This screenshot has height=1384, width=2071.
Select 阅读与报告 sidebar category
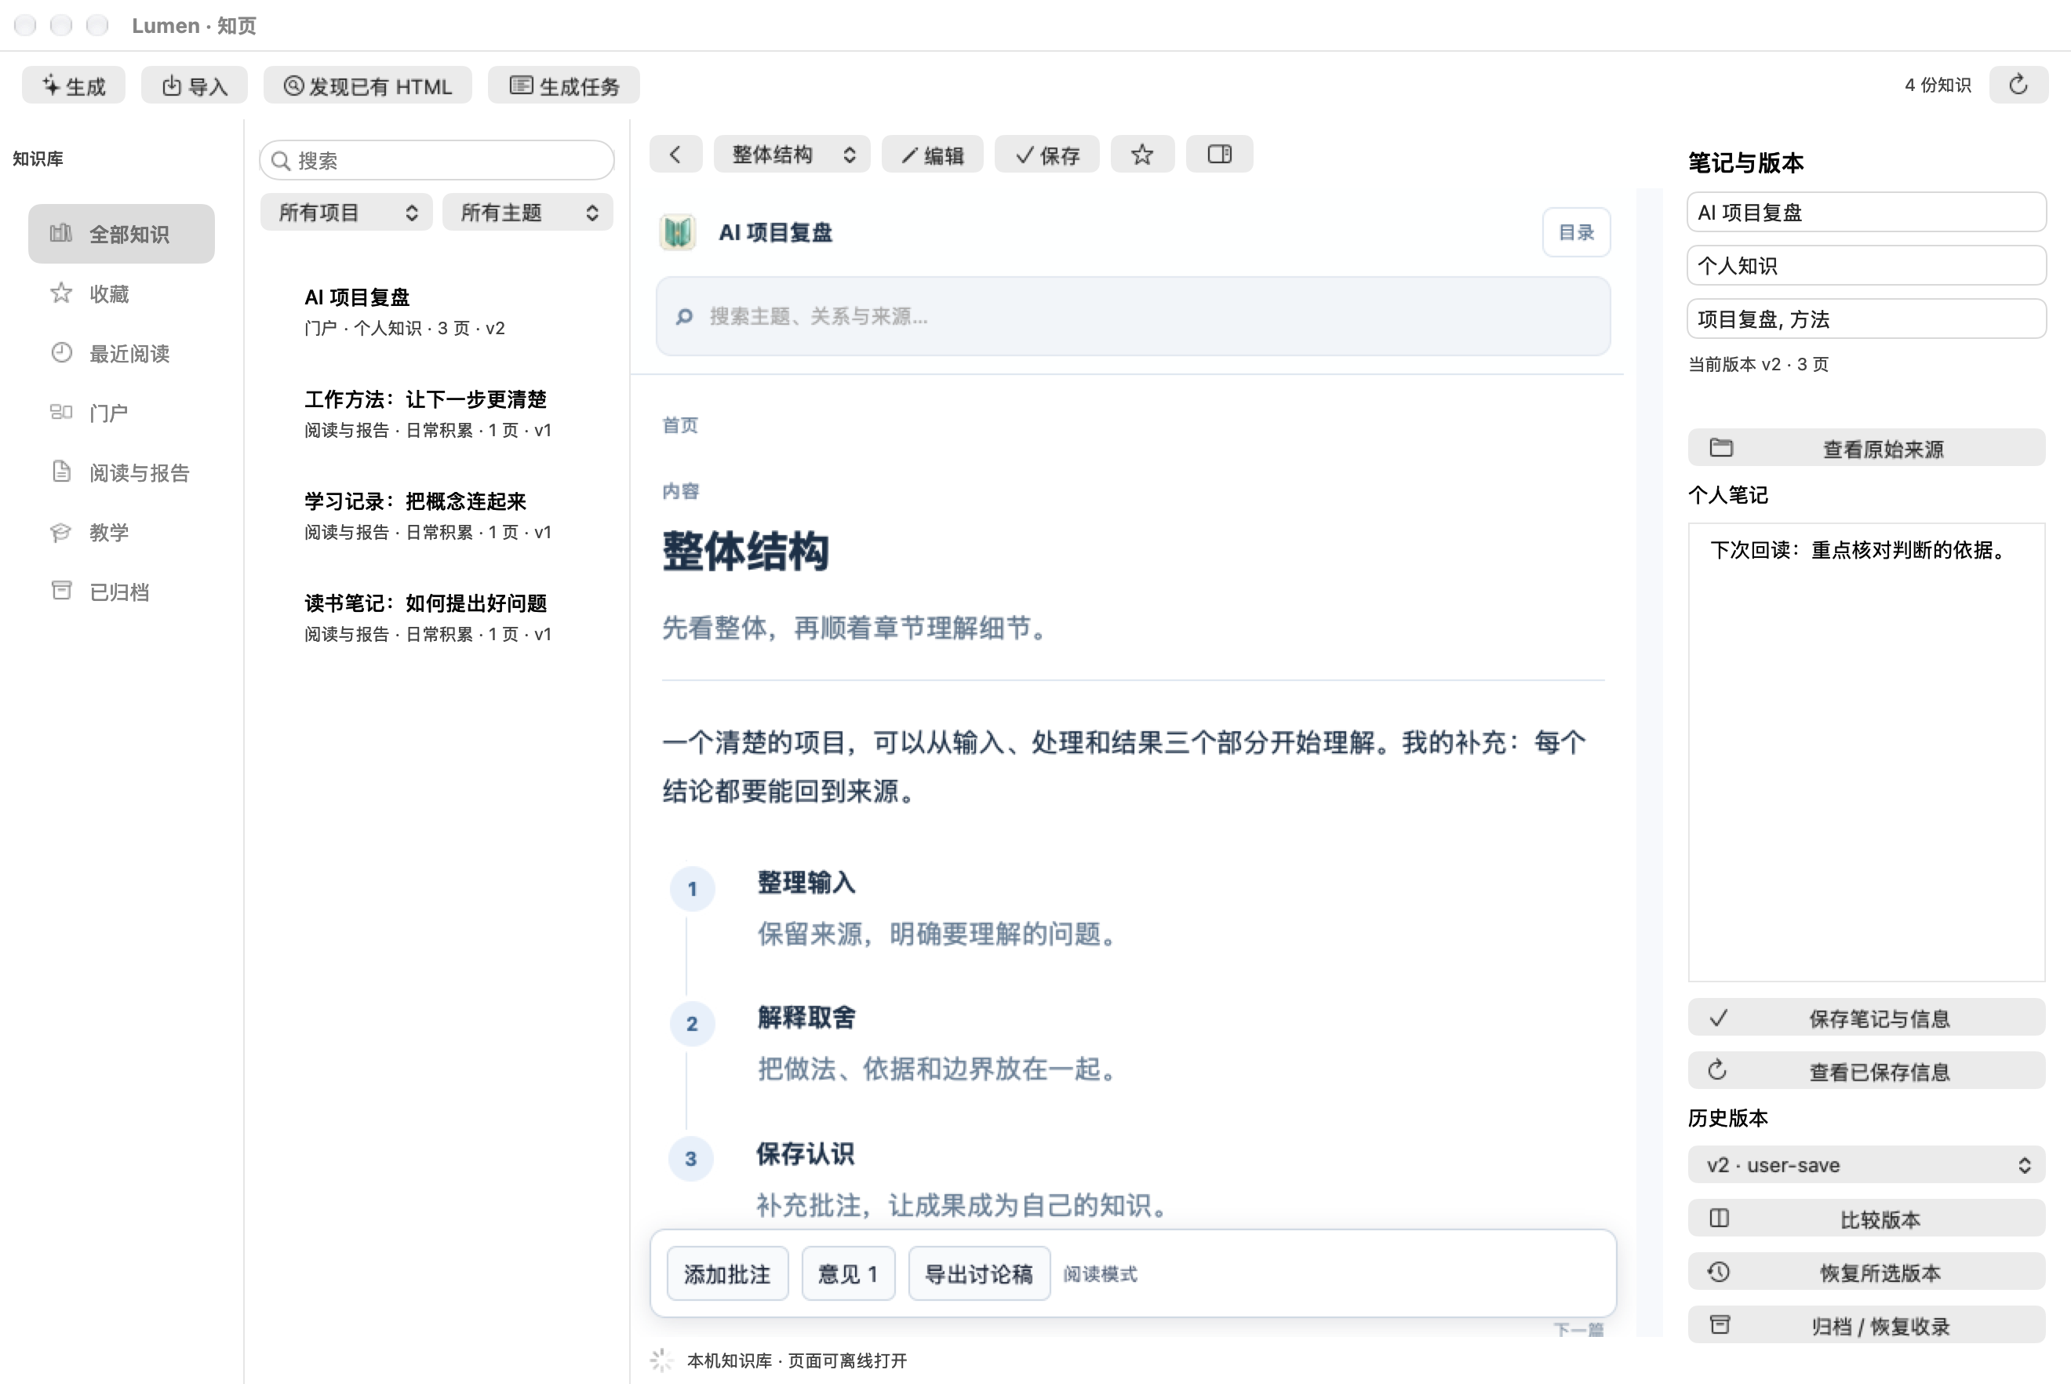point(121,472)
